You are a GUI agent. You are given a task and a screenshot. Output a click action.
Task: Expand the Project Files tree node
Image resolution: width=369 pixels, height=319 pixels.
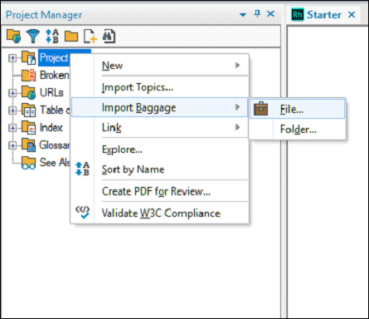click(12, 58)
